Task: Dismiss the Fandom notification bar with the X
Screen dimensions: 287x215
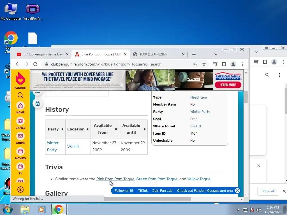Action: click(x=237, y=191)
